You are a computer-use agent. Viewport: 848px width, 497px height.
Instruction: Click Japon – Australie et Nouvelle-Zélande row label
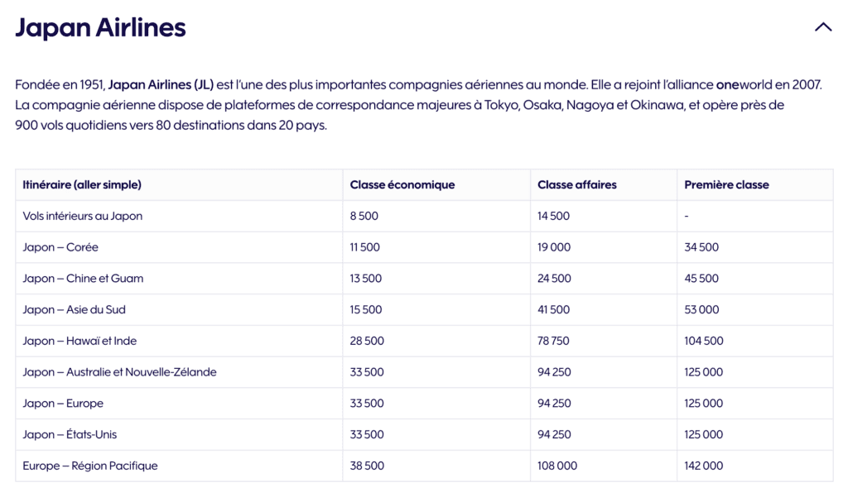[119, 372]
